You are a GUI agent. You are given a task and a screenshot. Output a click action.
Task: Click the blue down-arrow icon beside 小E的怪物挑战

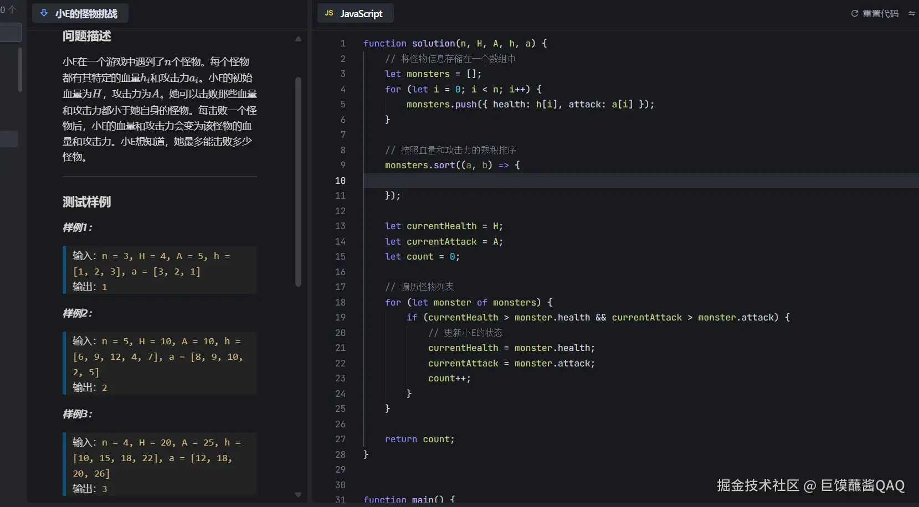click(x=44, y=13)
